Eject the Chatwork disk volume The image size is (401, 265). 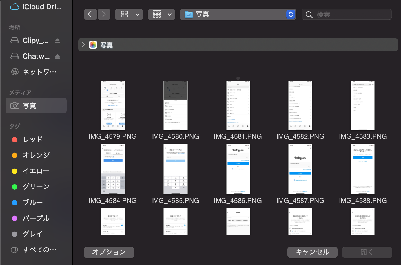(x=57, y=57)
